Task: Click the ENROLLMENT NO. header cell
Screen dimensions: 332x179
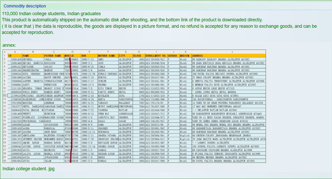Action: click(x=156, y=55)
